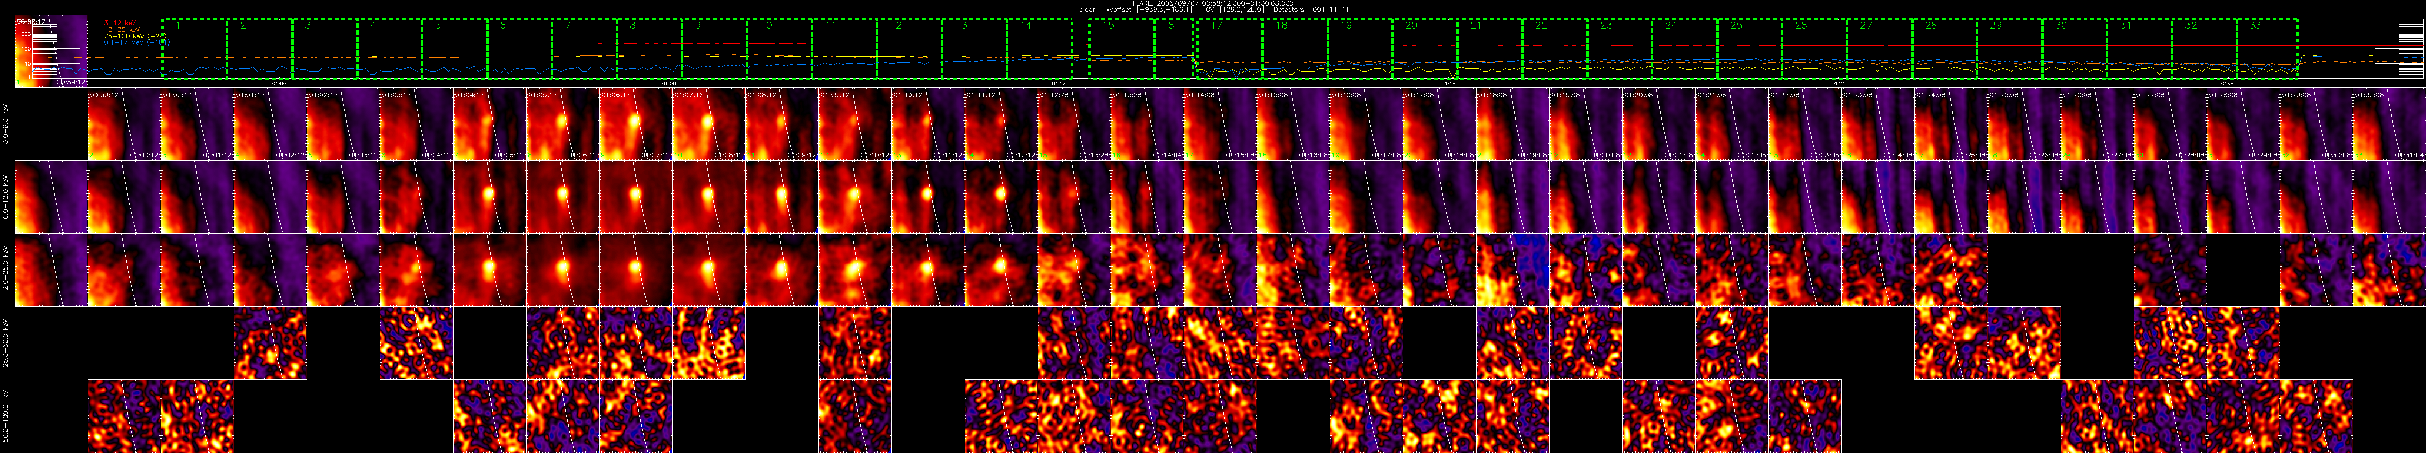Select time interval 7 on the light curve
The height and width of the screenshot is (453, 2426).
point(585,49)
